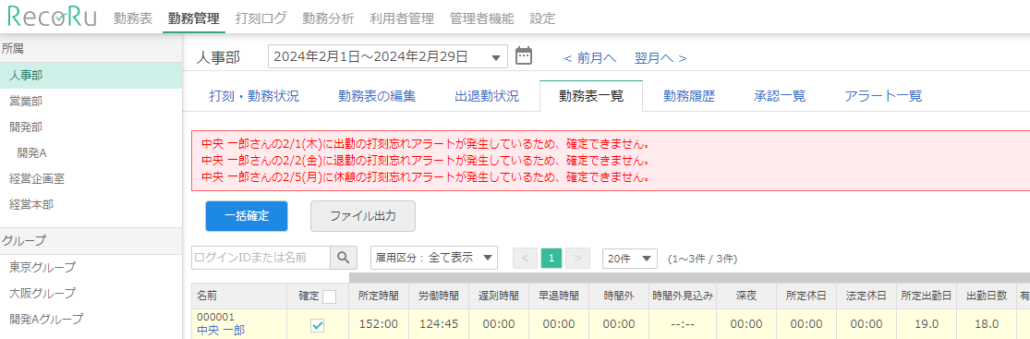Switch to the 勤務表の編集 tab
Viewport: 1030px width, 339px height.
pyautogui.click(x=376, y=96)
